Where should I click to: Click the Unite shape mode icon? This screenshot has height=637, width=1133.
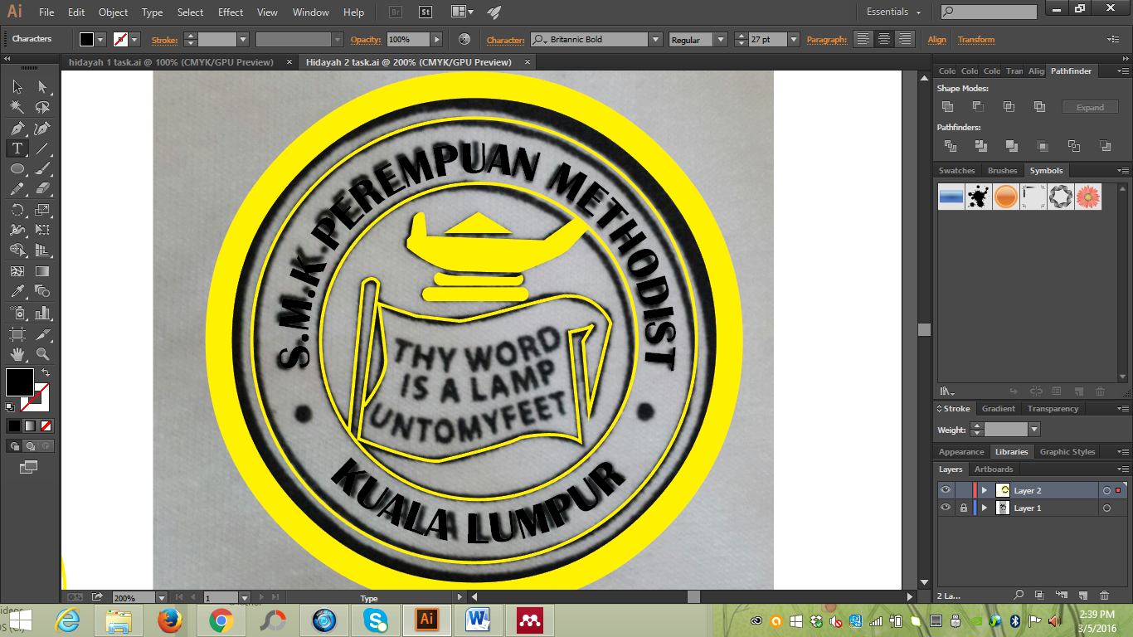[x=948, y=107]
